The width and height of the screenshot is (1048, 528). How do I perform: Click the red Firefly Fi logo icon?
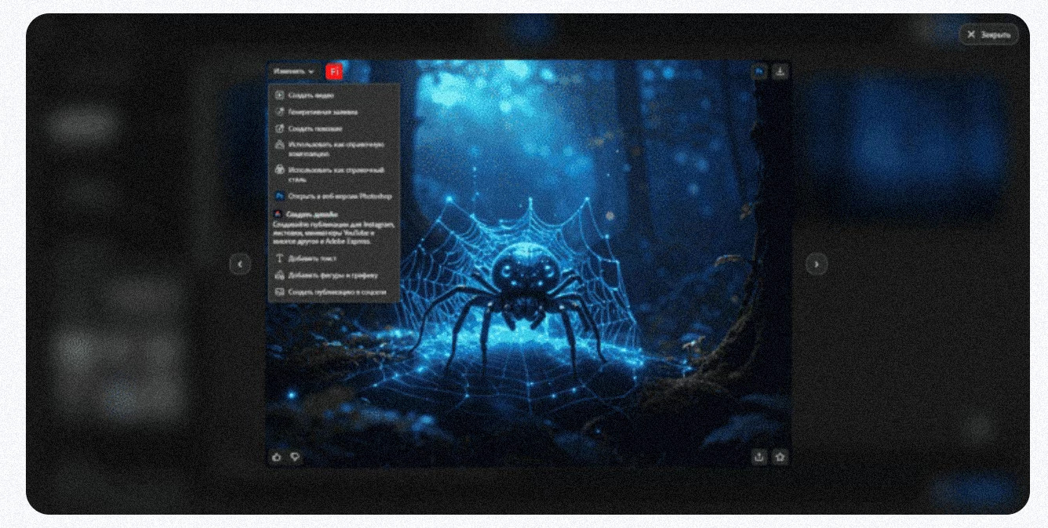coord(334,71)
